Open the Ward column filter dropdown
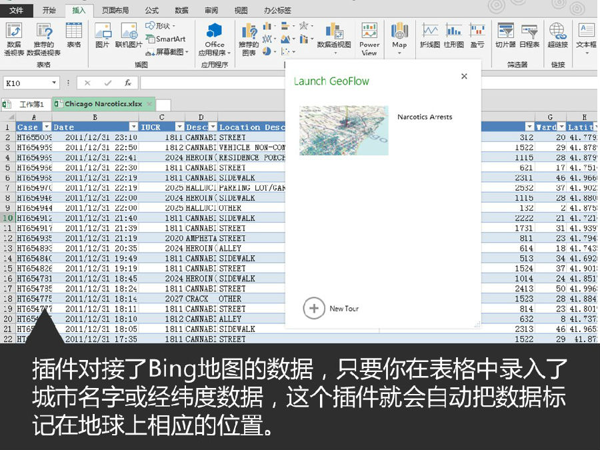 561,127
